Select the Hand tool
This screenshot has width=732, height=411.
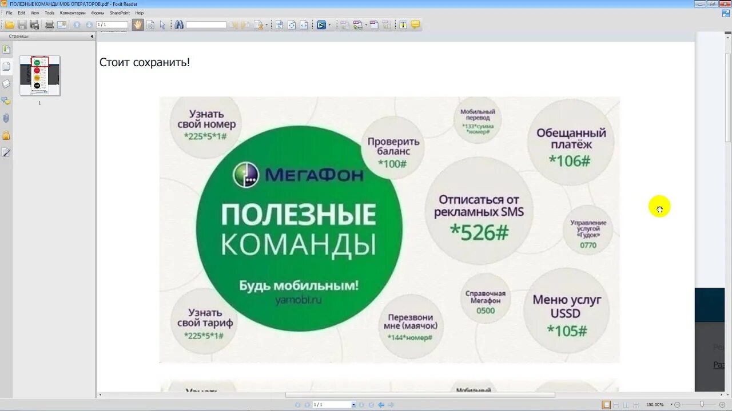(x=138, y=25)
